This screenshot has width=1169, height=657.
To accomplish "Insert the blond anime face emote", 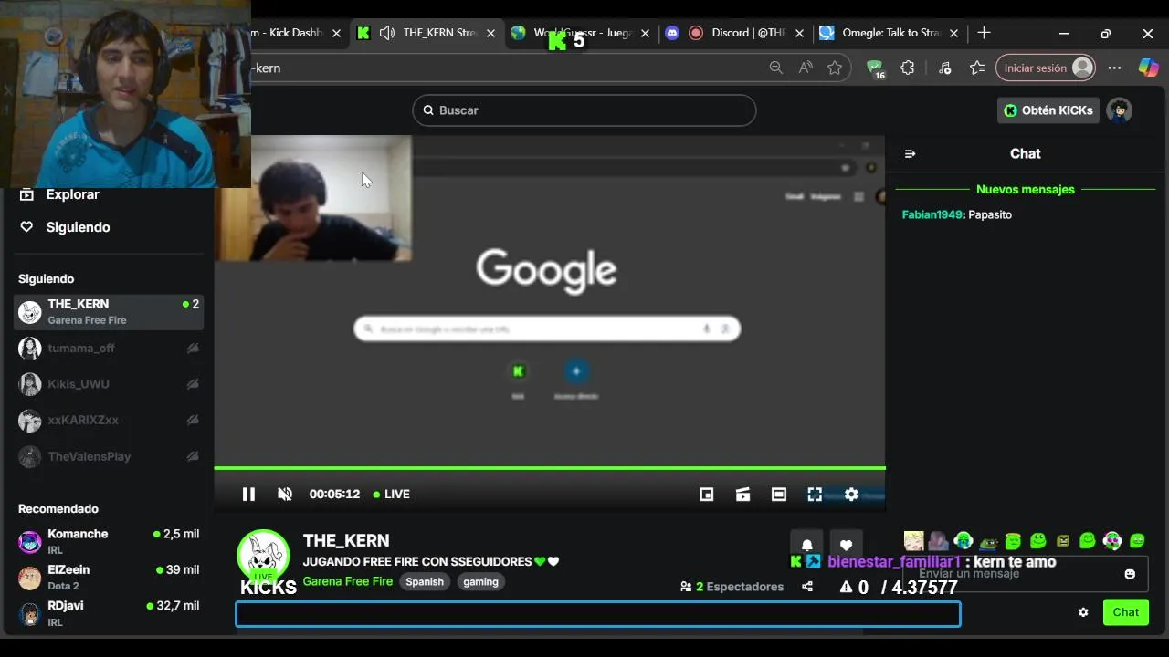I will tap(913, 541).
